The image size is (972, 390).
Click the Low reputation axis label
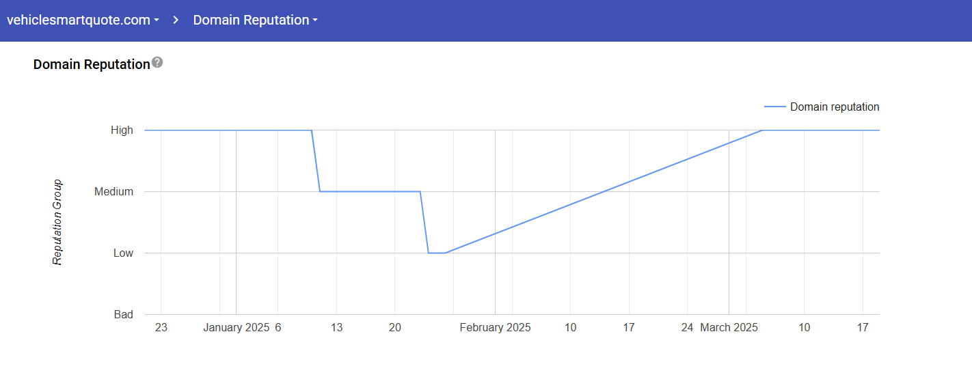tap(123, 253)
